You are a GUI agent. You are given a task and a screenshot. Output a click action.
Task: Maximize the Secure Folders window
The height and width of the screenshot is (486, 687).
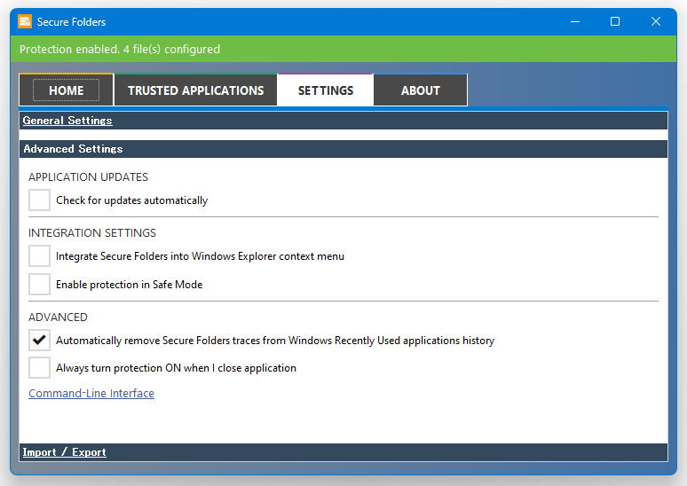point(615,21)
